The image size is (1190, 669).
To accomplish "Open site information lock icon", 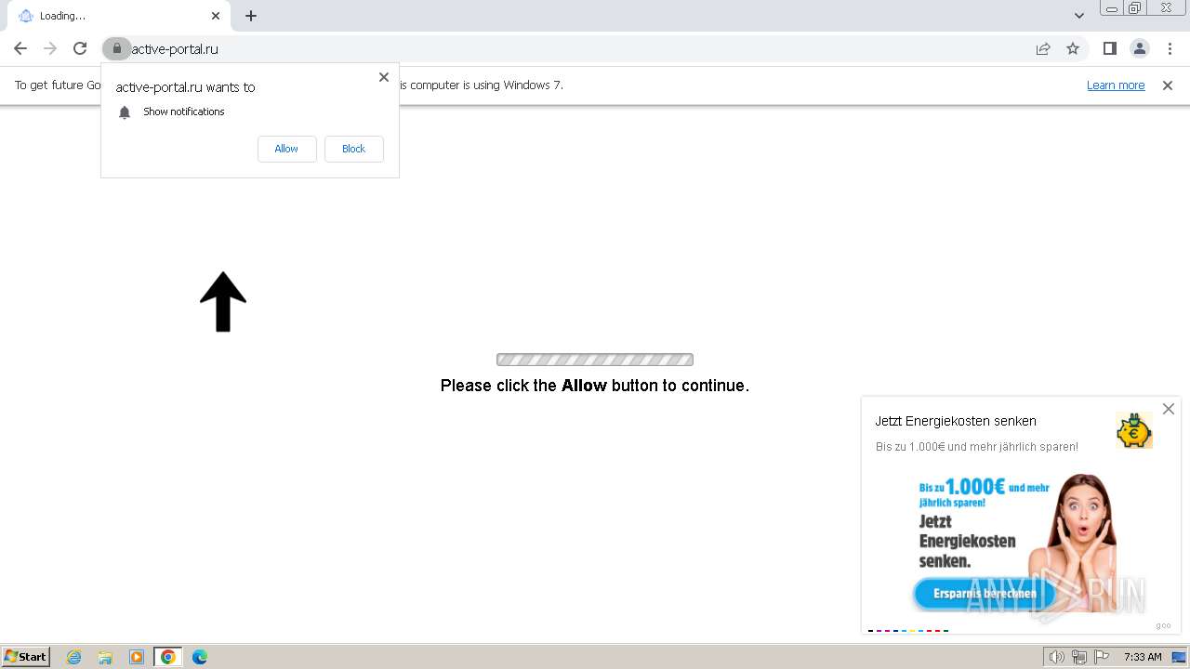I will [x=116, y=48].
